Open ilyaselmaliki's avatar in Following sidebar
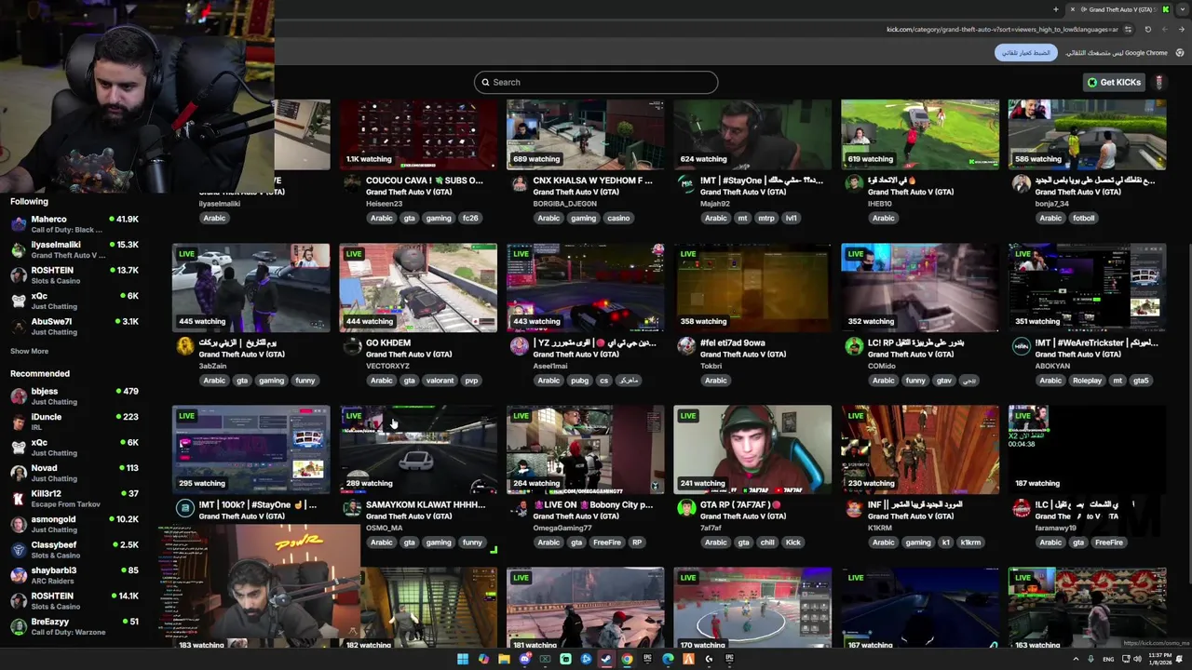This screenshot has width=1192, height=670. coord(19,249)
